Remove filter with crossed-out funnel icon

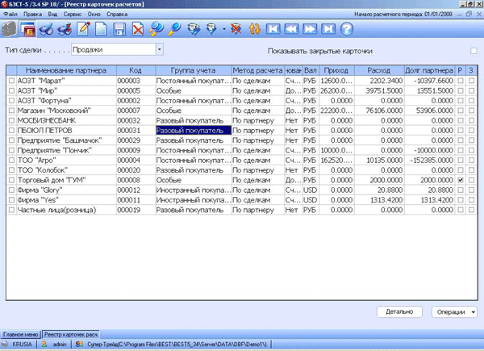coord(236,29)
